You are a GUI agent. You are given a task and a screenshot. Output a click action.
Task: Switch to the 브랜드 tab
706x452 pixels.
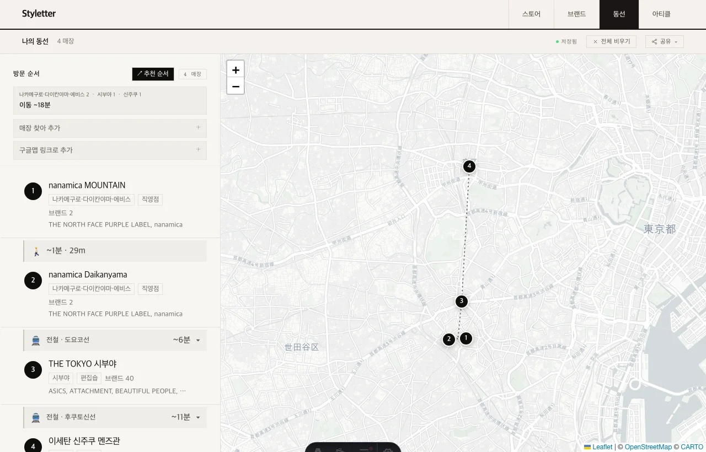pyautogui.click(x=576, y=14)
